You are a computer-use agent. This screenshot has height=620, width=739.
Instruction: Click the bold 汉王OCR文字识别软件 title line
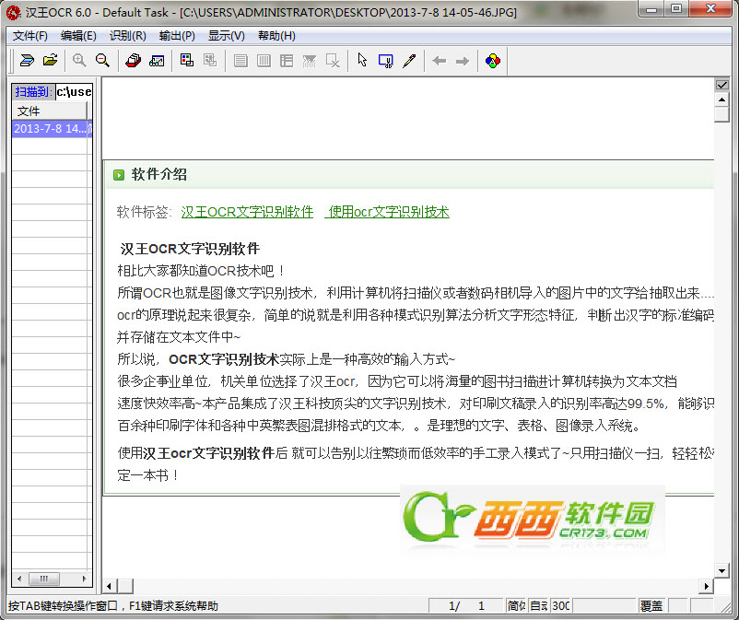click(x=190, y=249)
